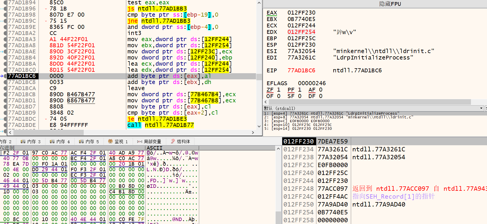Viewport: 487px width, 224px height.
Task: Toggle the SF flag value
Action: click(299, 96)
